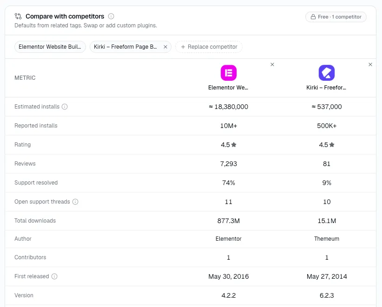Remove the Kirki chip with its X

[x=165, y=47]
